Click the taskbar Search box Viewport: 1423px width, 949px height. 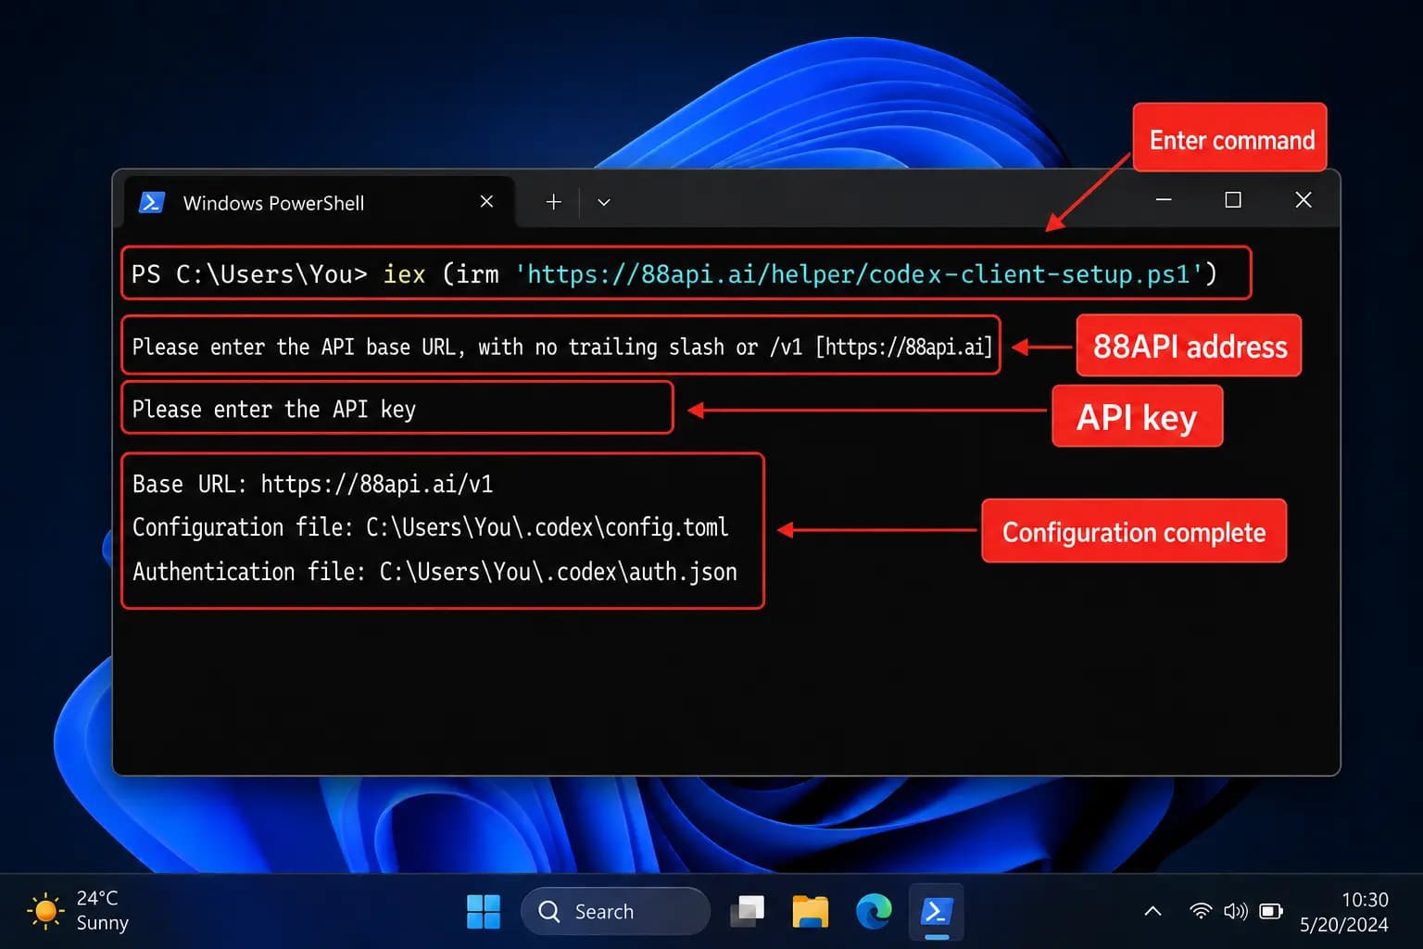pos(615,911)
